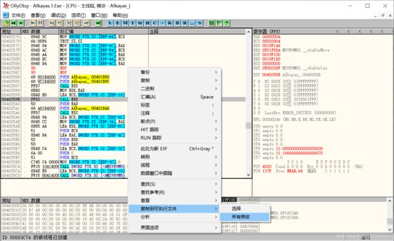The width and height of the screenshot is (394, 241).
Task: Open help with the question mark icon
Action: (227, 23)
